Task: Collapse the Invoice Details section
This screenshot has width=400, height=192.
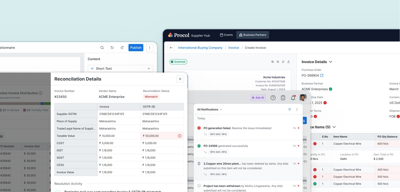Action: 331,62
